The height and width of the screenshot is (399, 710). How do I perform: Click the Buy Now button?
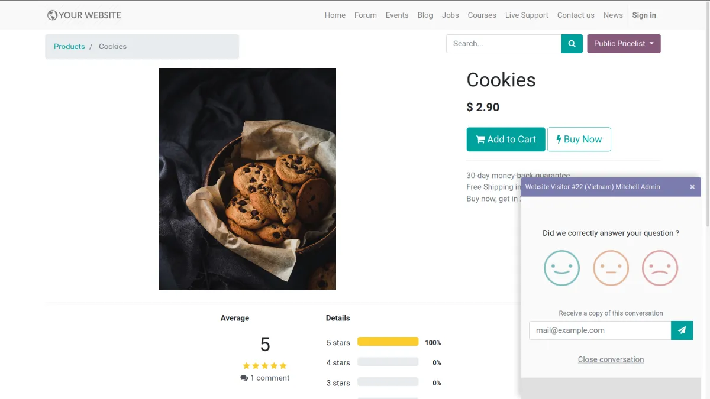(579, 140)
